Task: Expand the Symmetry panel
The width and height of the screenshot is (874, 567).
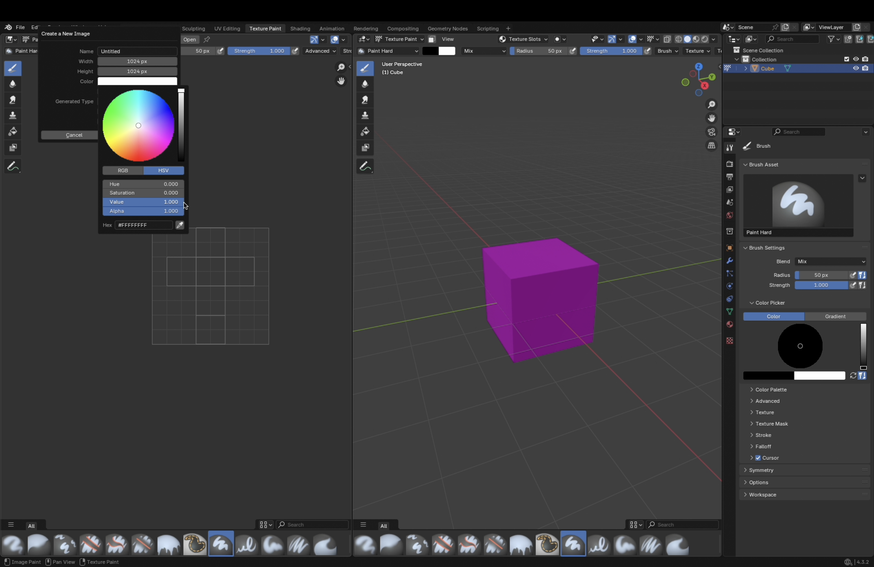Action: tap(761, 470)
